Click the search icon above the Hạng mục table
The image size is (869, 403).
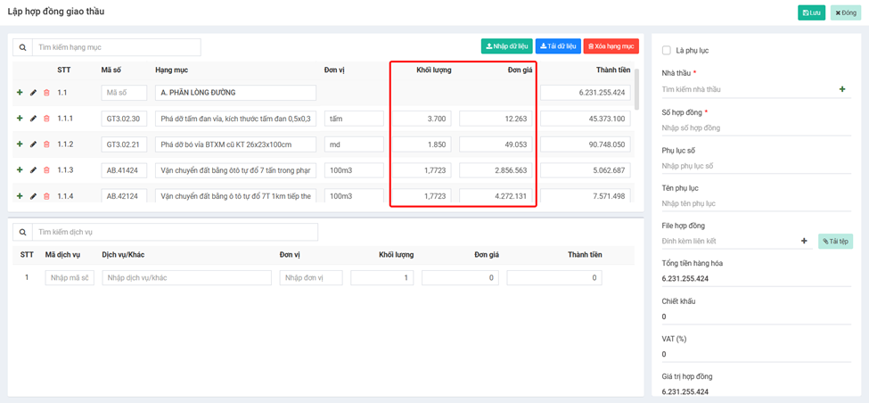(23, 47)
